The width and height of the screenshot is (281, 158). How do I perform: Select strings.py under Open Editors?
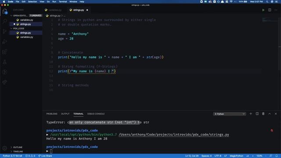(26, 24)
